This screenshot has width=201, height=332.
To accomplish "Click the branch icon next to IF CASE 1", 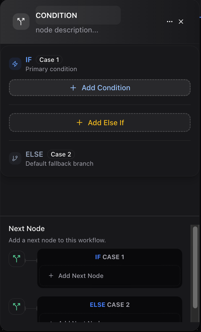I will (16, 259).
